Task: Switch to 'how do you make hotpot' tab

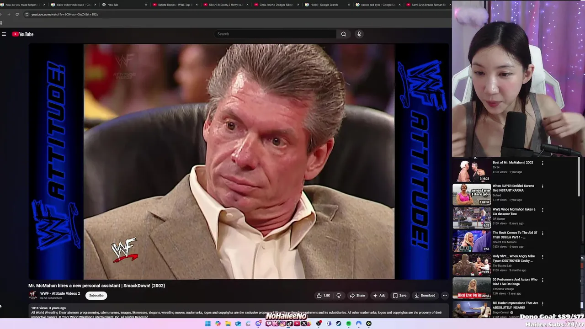Action: click(x=22, y=5)
